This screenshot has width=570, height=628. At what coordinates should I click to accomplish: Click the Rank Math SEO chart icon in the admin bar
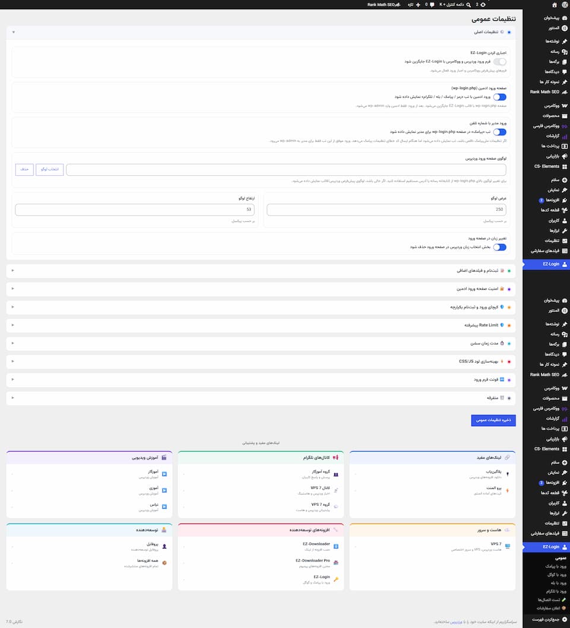397,5
